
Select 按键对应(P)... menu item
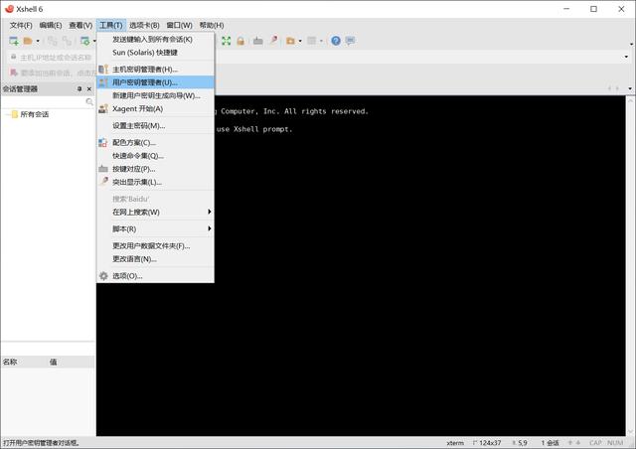(155, 169)
